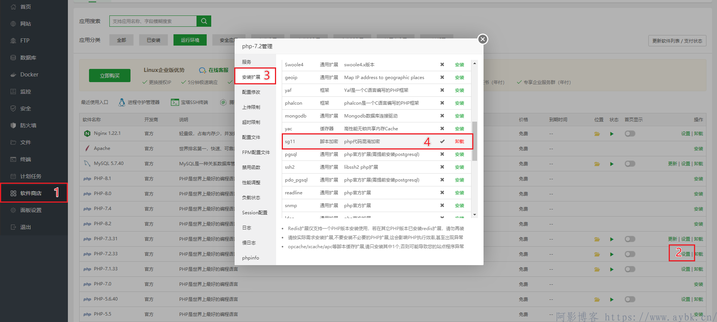Screen dimensions: 717x322
Task: Open the 首页 home icon in sidebar
Action: [13, 7]
